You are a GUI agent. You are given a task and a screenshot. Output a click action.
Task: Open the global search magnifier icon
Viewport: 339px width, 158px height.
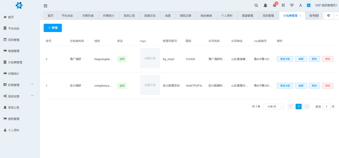tap(256, 5)
